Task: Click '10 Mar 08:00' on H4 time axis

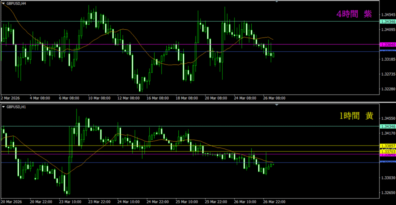Action: point(100,98)
